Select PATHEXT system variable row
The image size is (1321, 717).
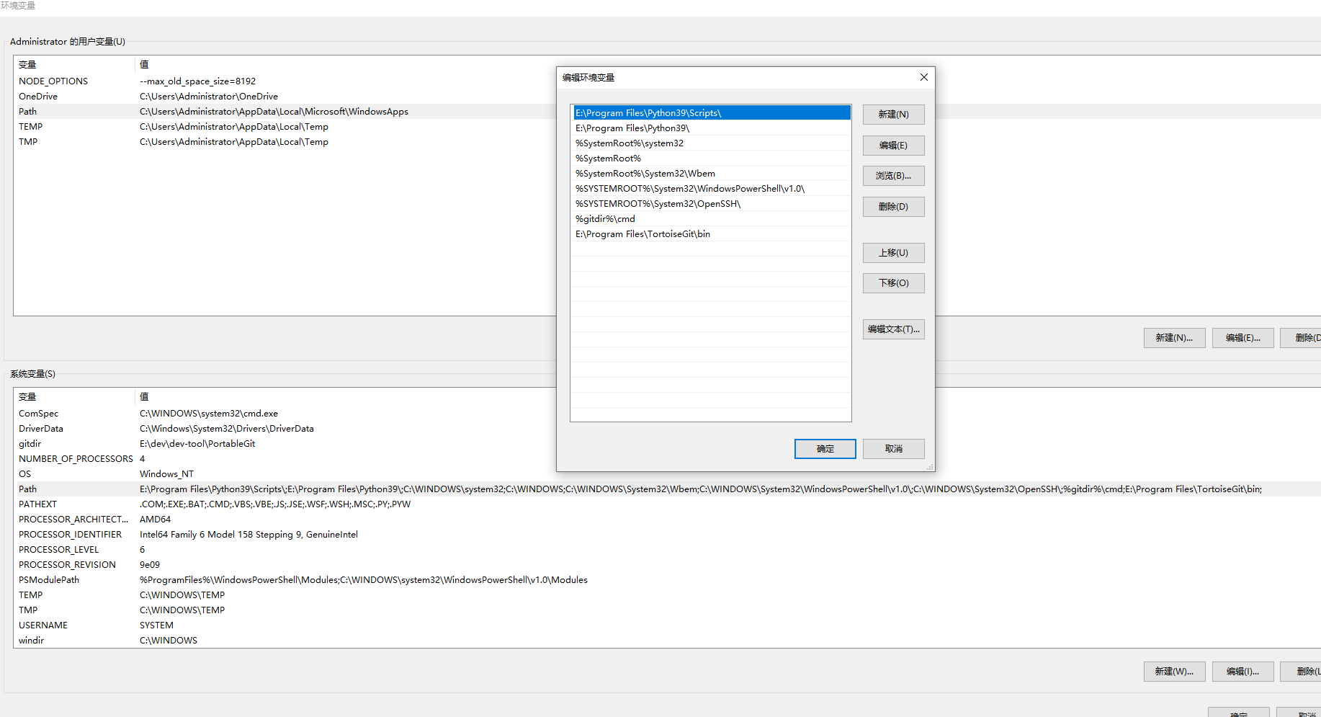[37, 504]
